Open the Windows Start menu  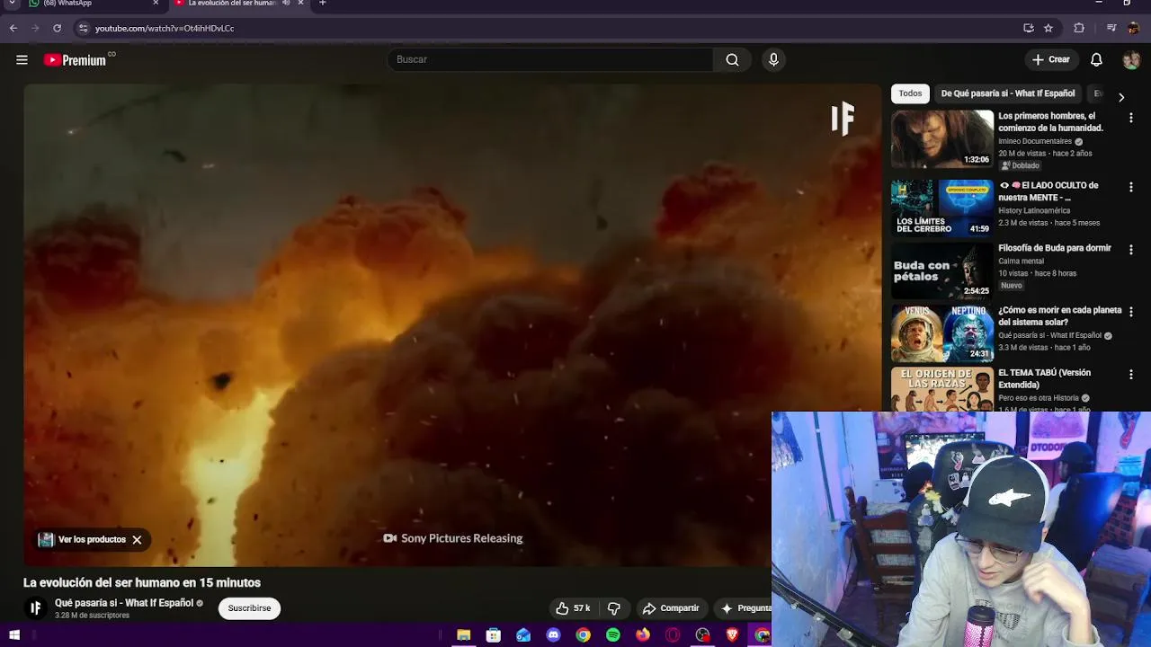click(14, 635)
